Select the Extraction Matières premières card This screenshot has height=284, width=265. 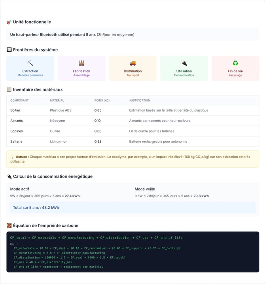pyautogui.click(x=30, y=68)
